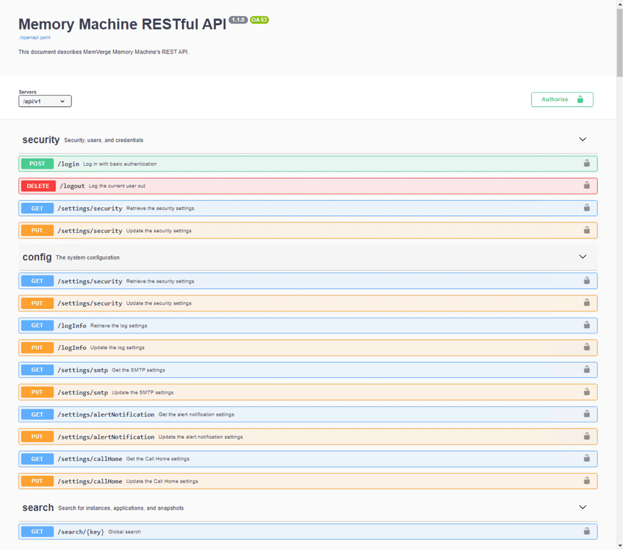Click the 'Memory Machine RESTful API' title

(122, 24)
